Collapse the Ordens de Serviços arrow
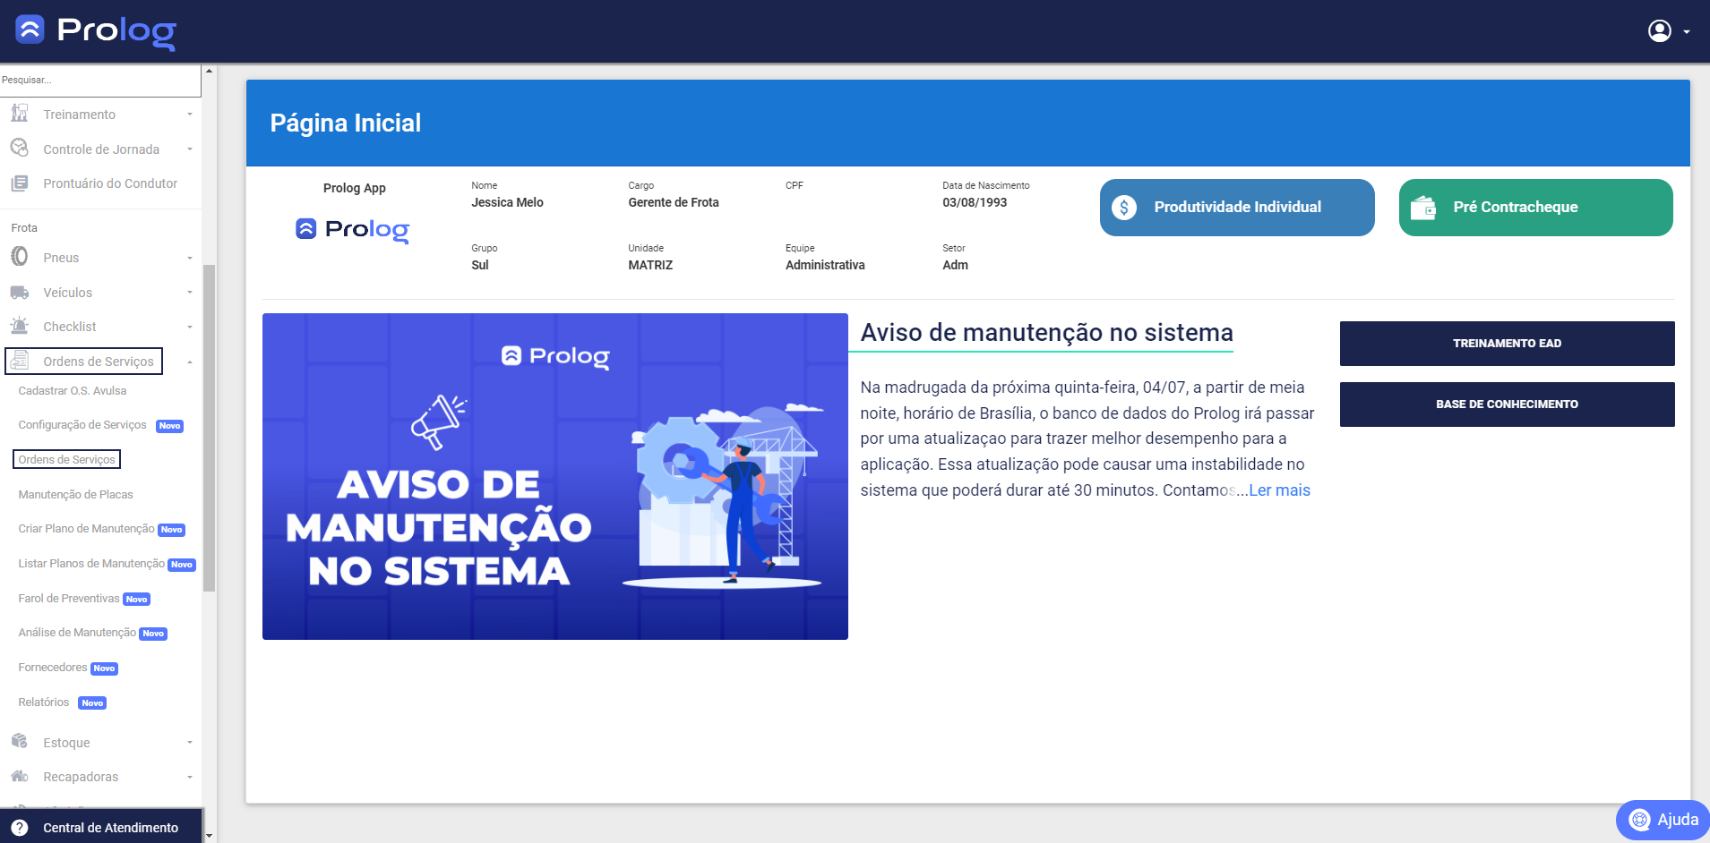This screenshot has width=1710, height=843. pos(190,362)
